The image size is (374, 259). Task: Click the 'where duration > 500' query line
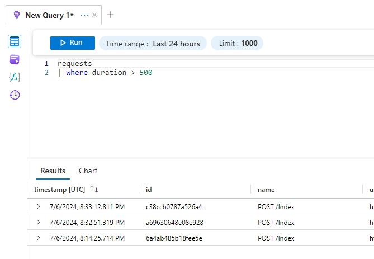click(x=105, y=73)
